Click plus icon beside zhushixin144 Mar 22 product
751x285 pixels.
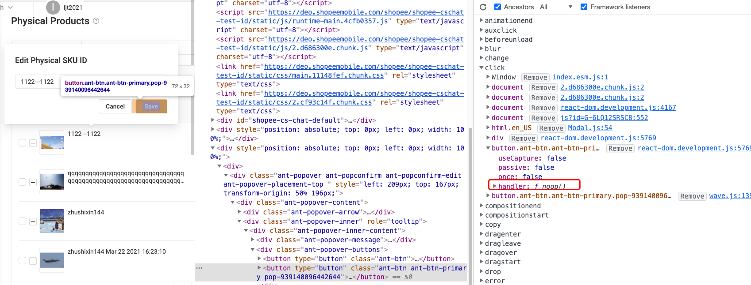(x=33, y=261)
